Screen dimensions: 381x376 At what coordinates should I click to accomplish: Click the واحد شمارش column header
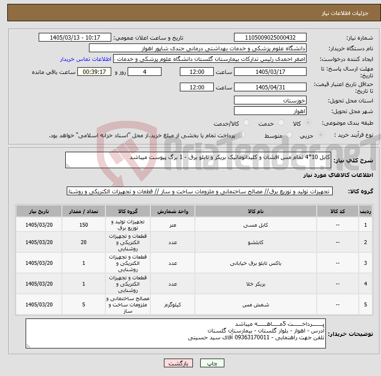coord(173,211)
